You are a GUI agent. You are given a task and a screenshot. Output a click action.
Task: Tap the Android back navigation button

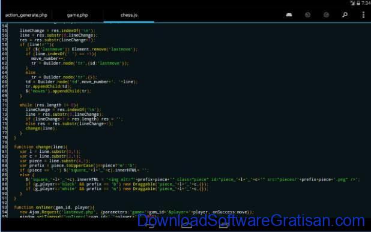[149, 225]
